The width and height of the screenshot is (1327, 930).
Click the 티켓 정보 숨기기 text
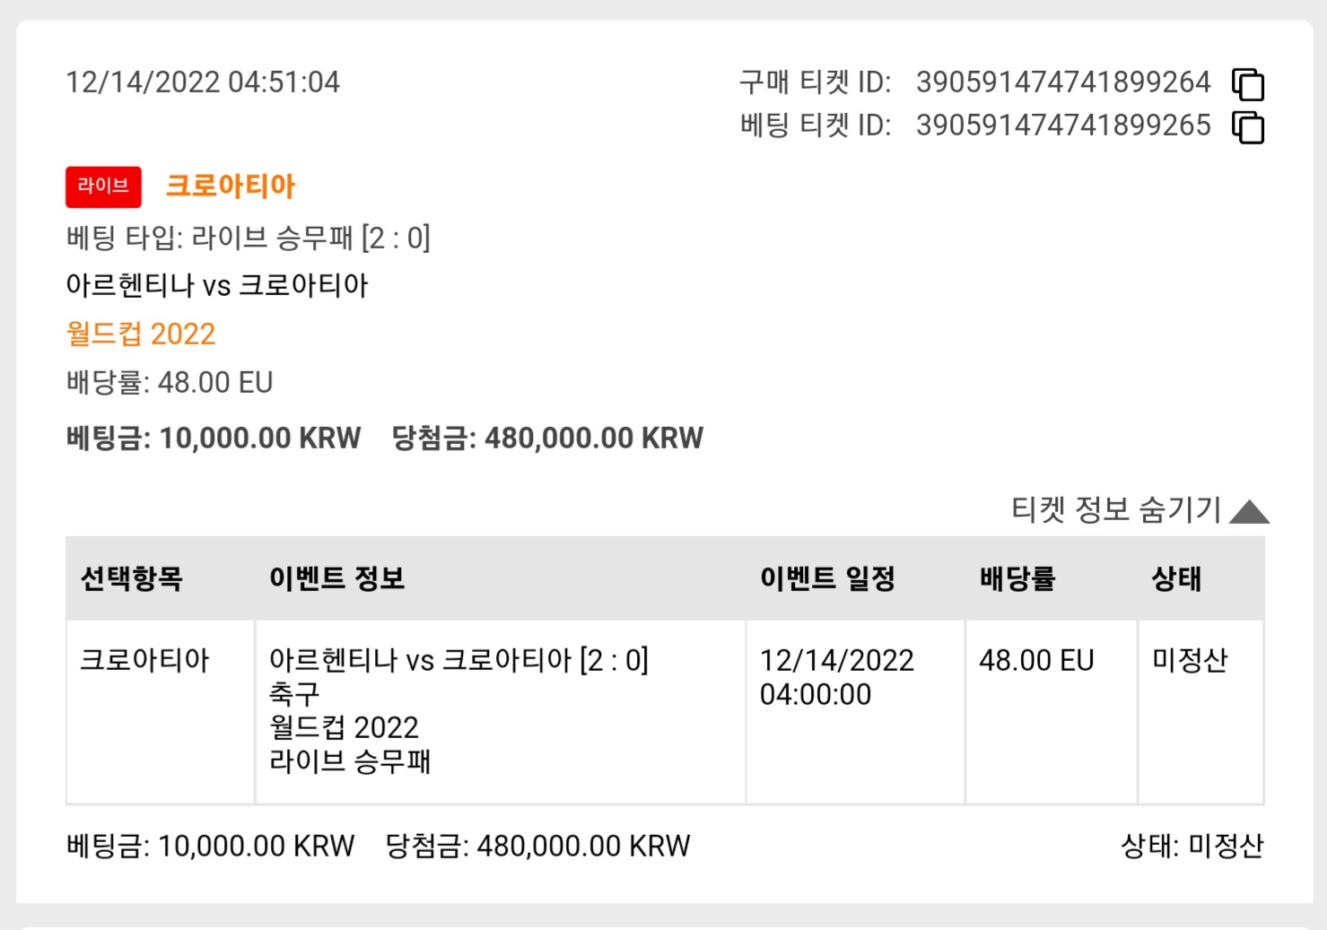tap(1116, 509)
